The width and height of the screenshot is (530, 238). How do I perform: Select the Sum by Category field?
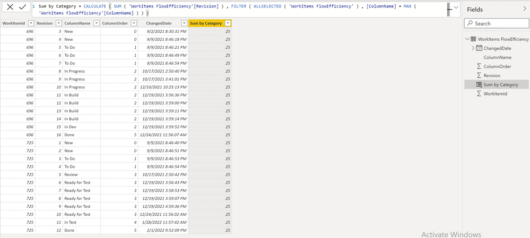[x=501, y=85]
